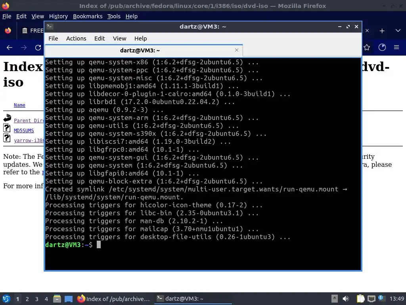
Task: Open the Firefox View icon
Action: point(8,31)
